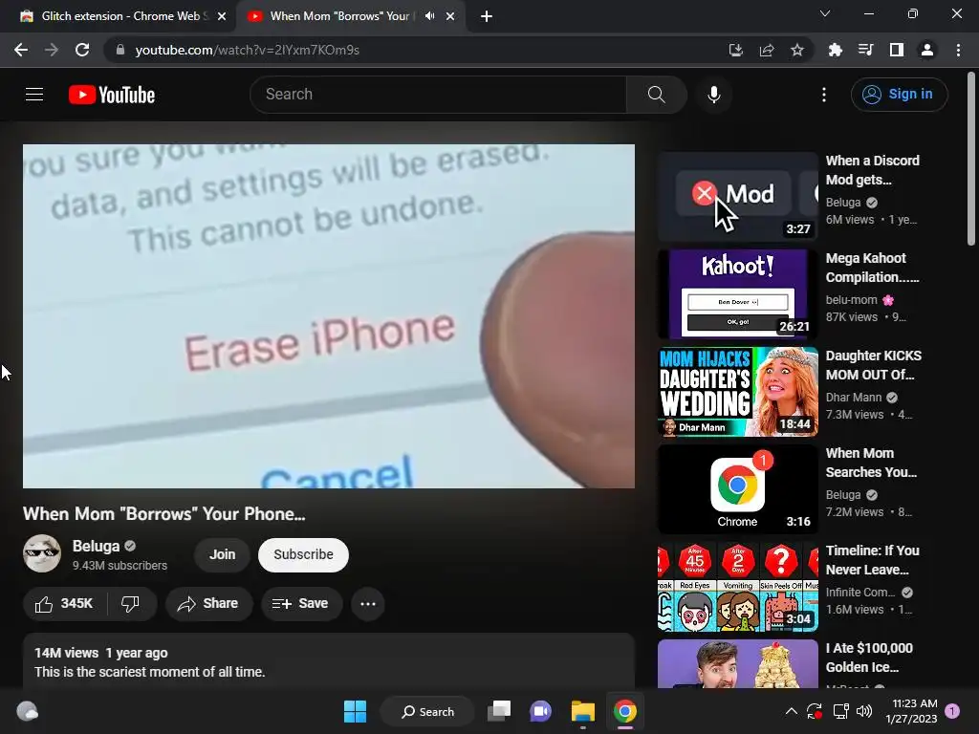The image size is (979, 734).
Task: Go forward with the browser forward arrow
Action: coord(52,50)
